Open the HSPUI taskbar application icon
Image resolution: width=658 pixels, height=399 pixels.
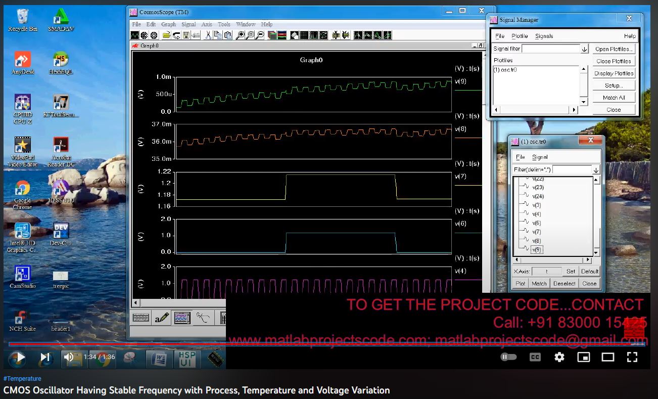(185, 359)
